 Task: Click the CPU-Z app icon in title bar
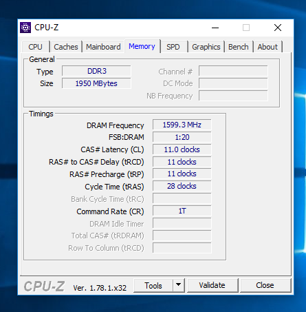pyautogui.click(x=25, y=28)
